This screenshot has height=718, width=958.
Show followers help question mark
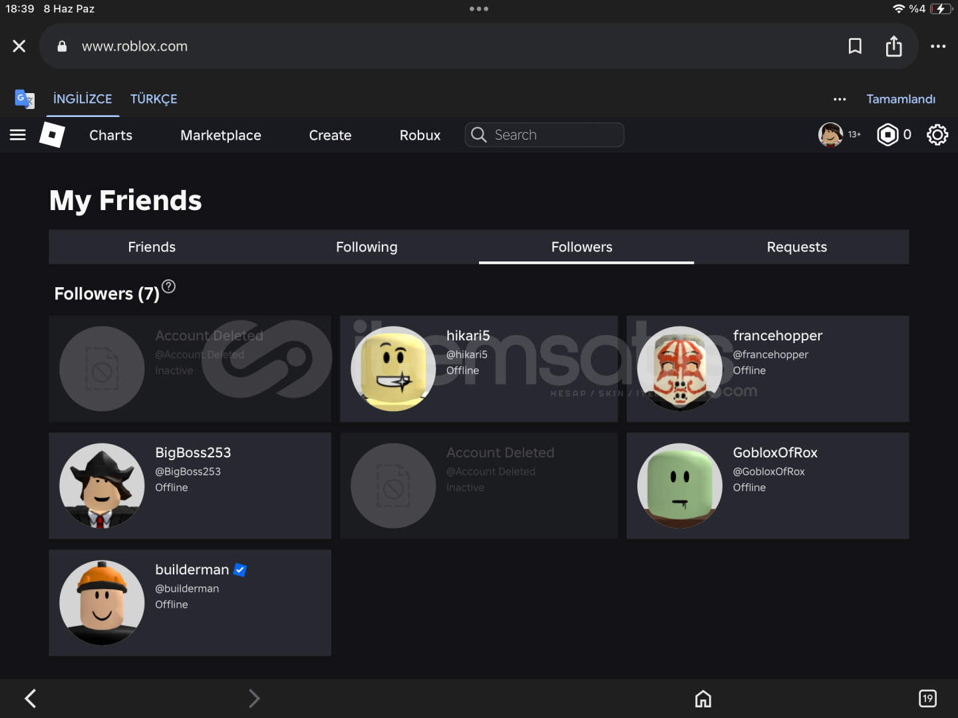169,287
